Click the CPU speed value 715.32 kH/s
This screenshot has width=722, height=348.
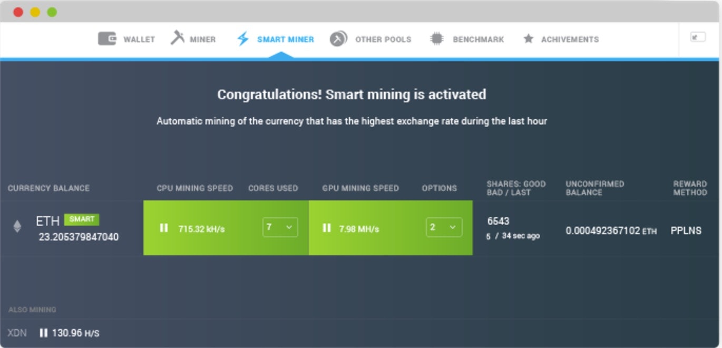pyautogui.click(x=202, y=229)
